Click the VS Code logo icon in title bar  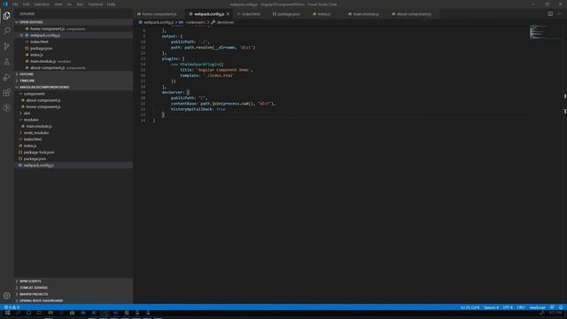(5, 4)
